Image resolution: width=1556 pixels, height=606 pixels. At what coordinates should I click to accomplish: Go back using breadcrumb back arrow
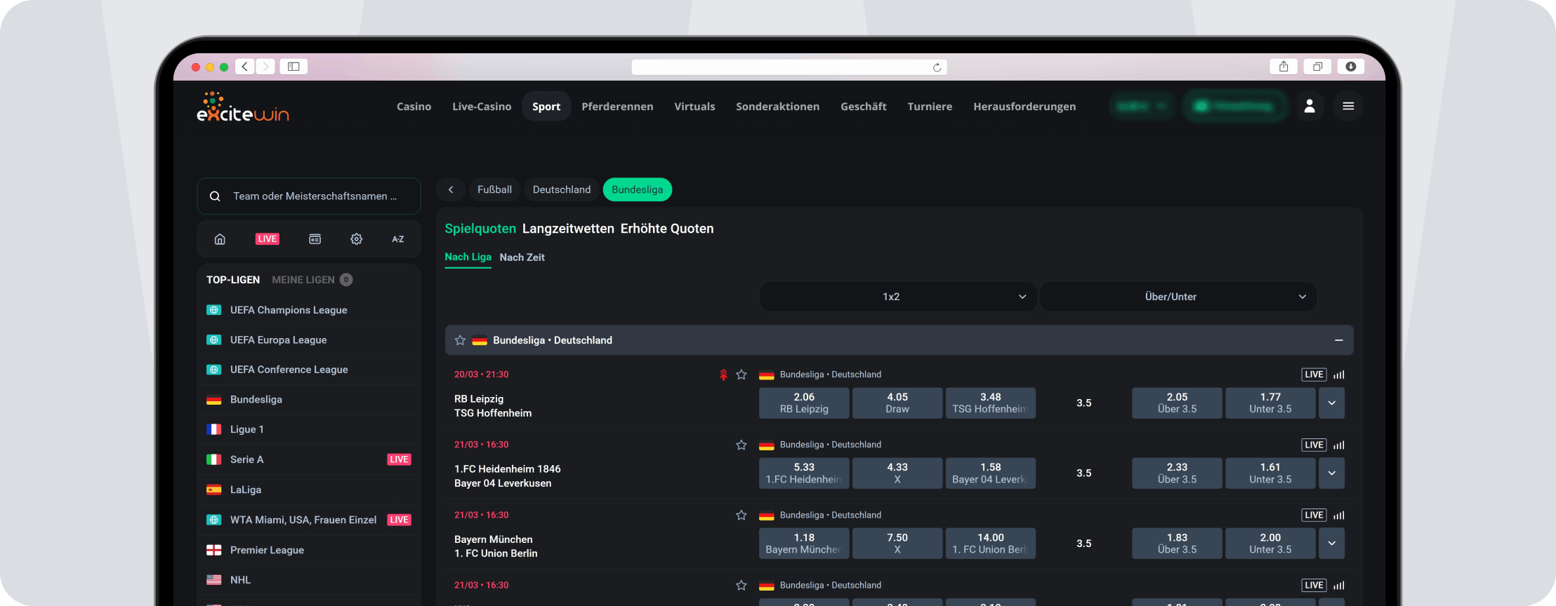click(x=451, y=189)
